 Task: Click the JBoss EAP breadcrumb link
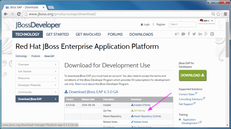(x=49, y=56)
